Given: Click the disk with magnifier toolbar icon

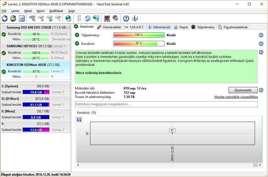Looking at the screenshot, I should 58,18.
